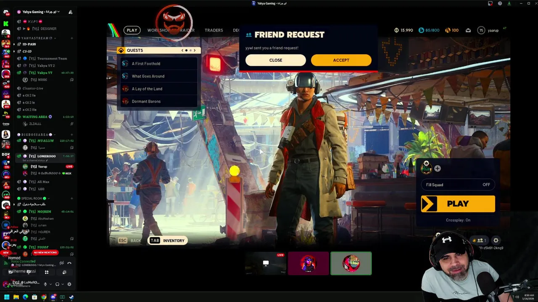
Task: Open the CS-ID text channel
Action: (x=44, y=51)
